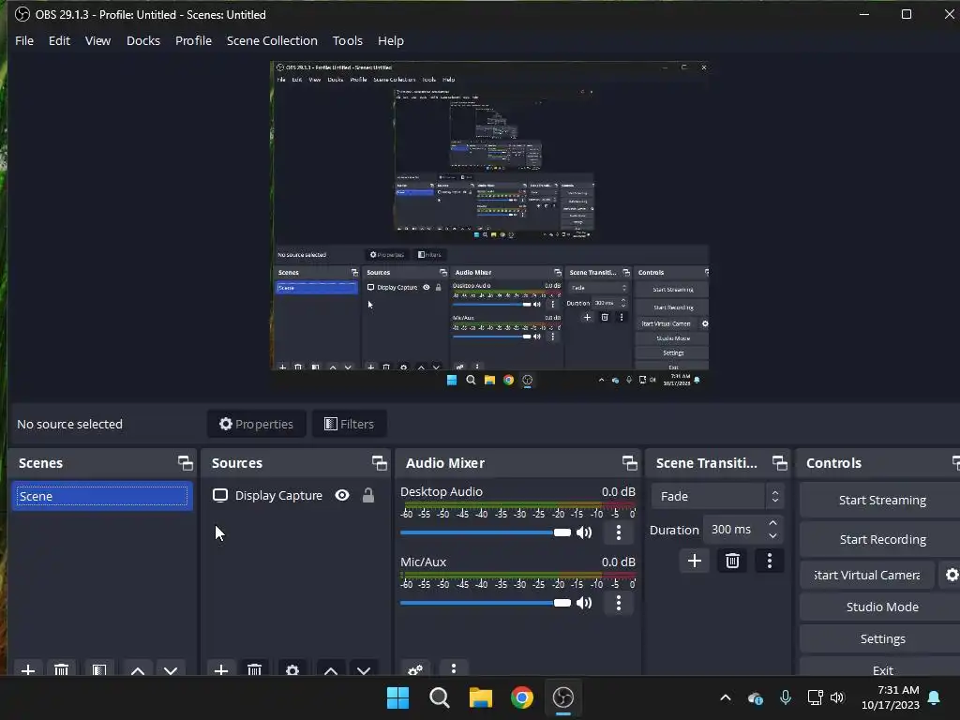Open taskbar Search
The height and width of the screenshot is (720, 960).
click(440, 697)
